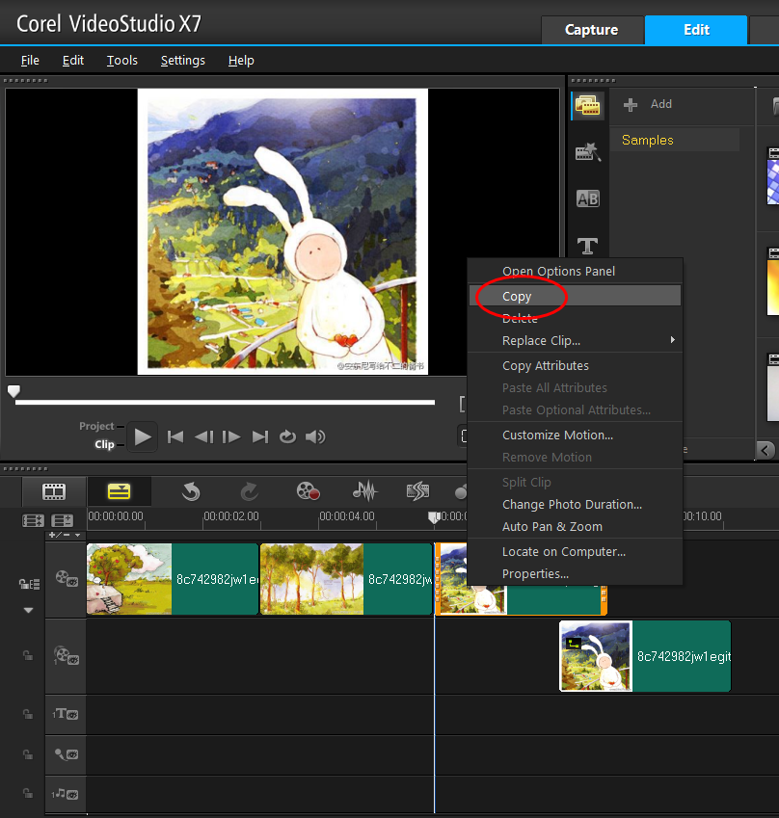
Task: Collapse the library panel with left arrow
Action: point(765,450)
